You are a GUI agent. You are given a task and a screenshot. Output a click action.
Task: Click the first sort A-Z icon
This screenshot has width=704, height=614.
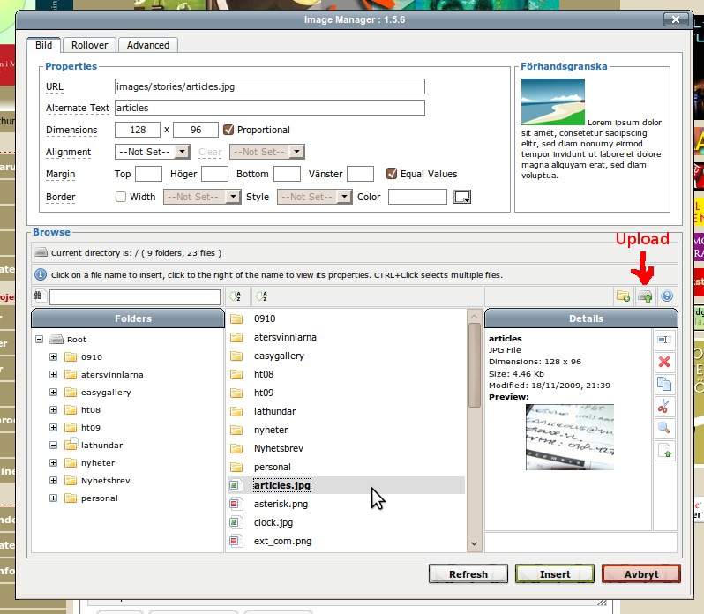pos(236,296)
